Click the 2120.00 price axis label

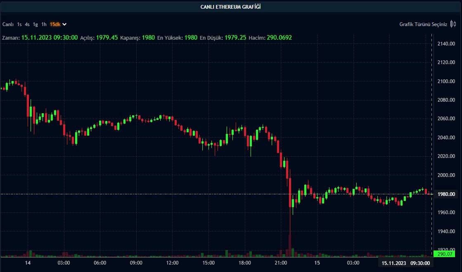446,62
